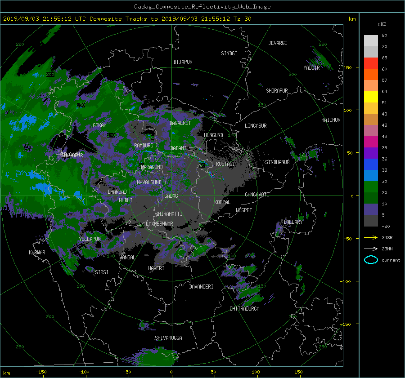
Task: Click the 'km' unit label beside the timestamp
Action: click(352, 19)
